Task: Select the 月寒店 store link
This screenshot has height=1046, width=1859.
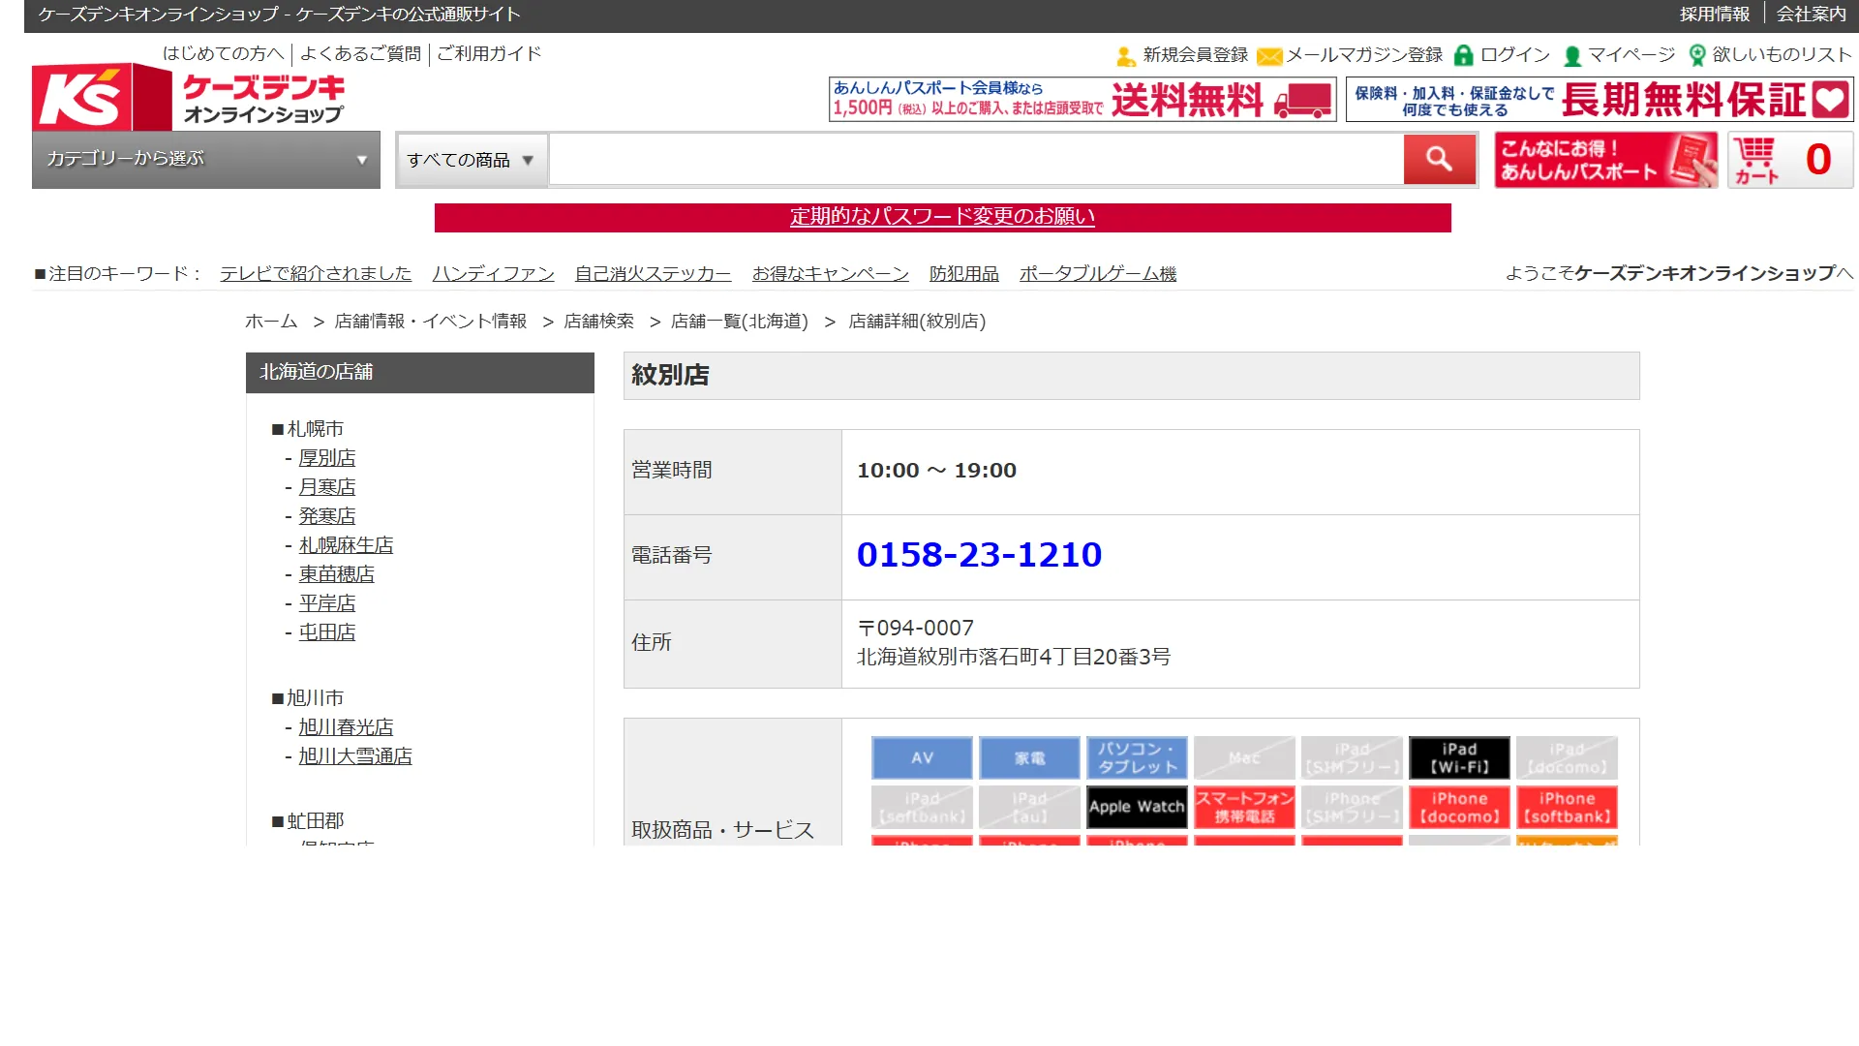Action: (326, 487)
